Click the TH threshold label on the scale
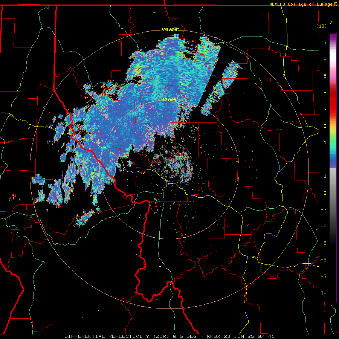 tap(324, 293)
